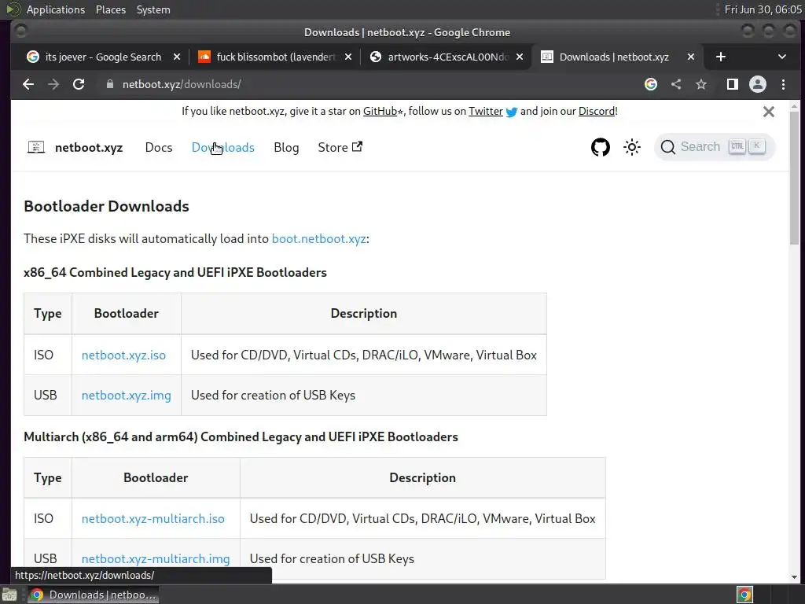The height and width of the screenshot is (604, 805).
Task: Open Chrome side panel icon
Action: [733, 84]
